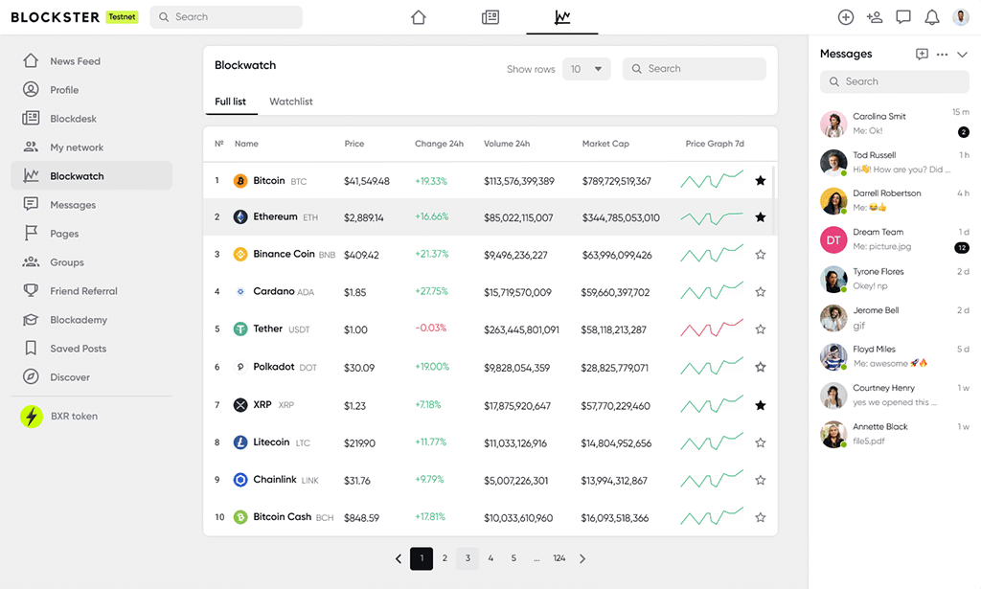Screen dimensions: 981x589
Task: Star Polkadot for the watchlist
Action: click(760, 367)
